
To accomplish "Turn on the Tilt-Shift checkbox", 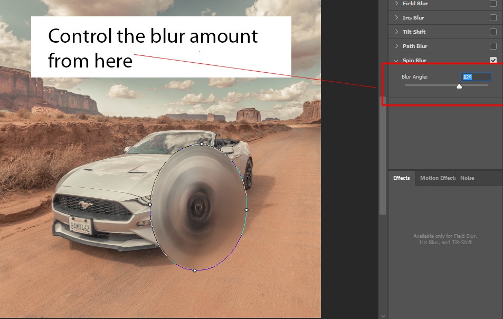I will click(x=493, y=32).
